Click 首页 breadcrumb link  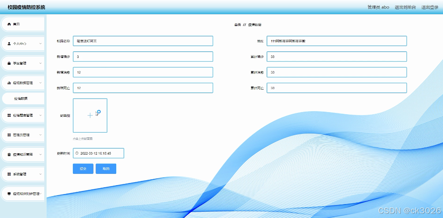[x=238, y=25]
